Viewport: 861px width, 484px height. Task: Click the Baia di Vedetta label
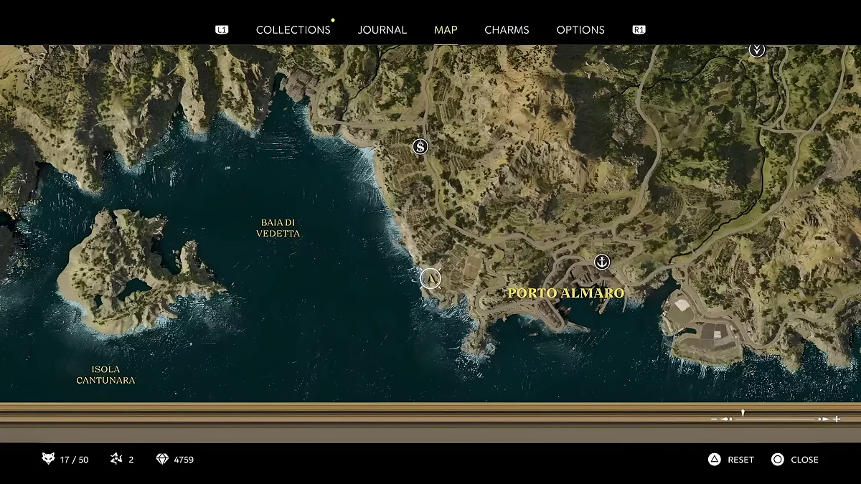[x=278, y=228]
